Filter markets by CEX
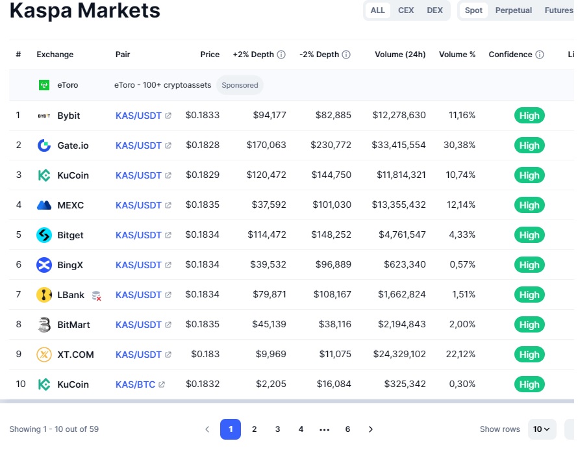The height and width of the screenshot is (452, 578). tap(406, 10)
